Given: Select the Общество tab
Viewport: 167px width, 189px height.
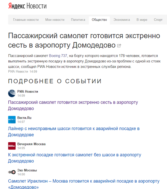Looking at the screenshot, I should tap(99, 20).
